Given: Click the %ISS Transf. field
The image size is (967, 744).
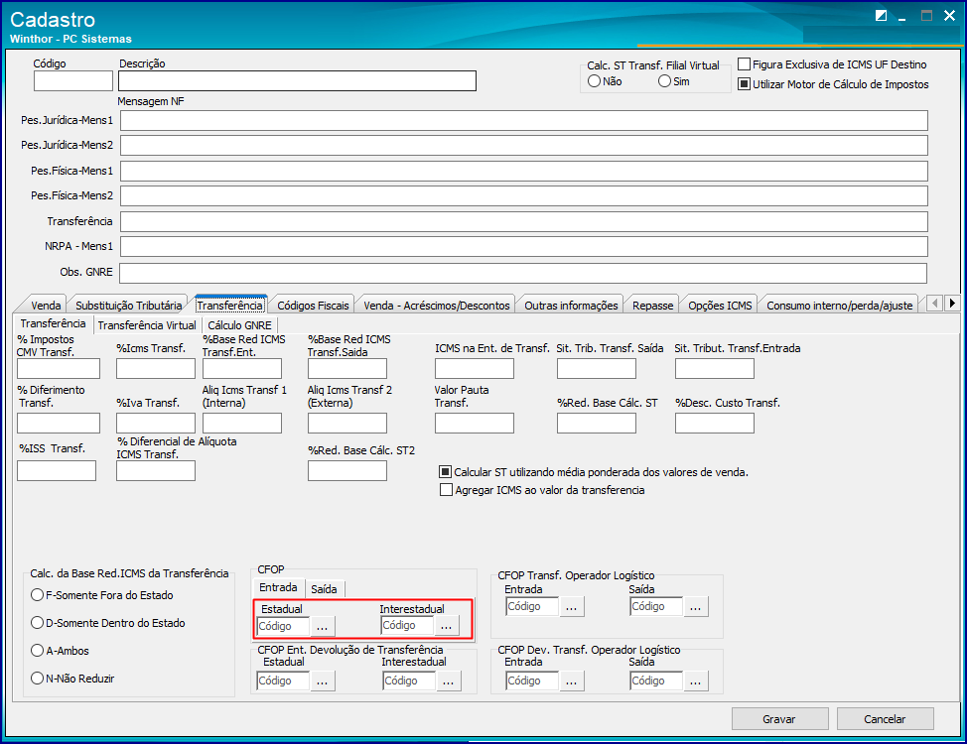Looking at the screenshot, I should coord(57,470).
